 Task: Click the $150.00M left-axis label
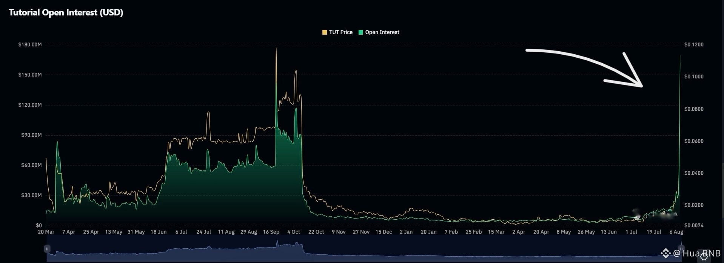click(30, 75)
